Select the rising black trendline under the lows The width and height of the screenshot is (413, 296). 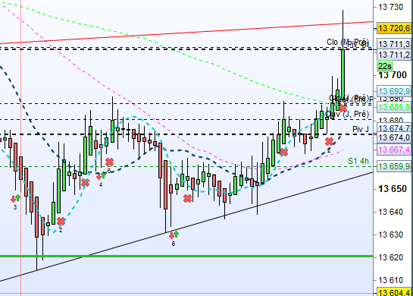[186, 227]
